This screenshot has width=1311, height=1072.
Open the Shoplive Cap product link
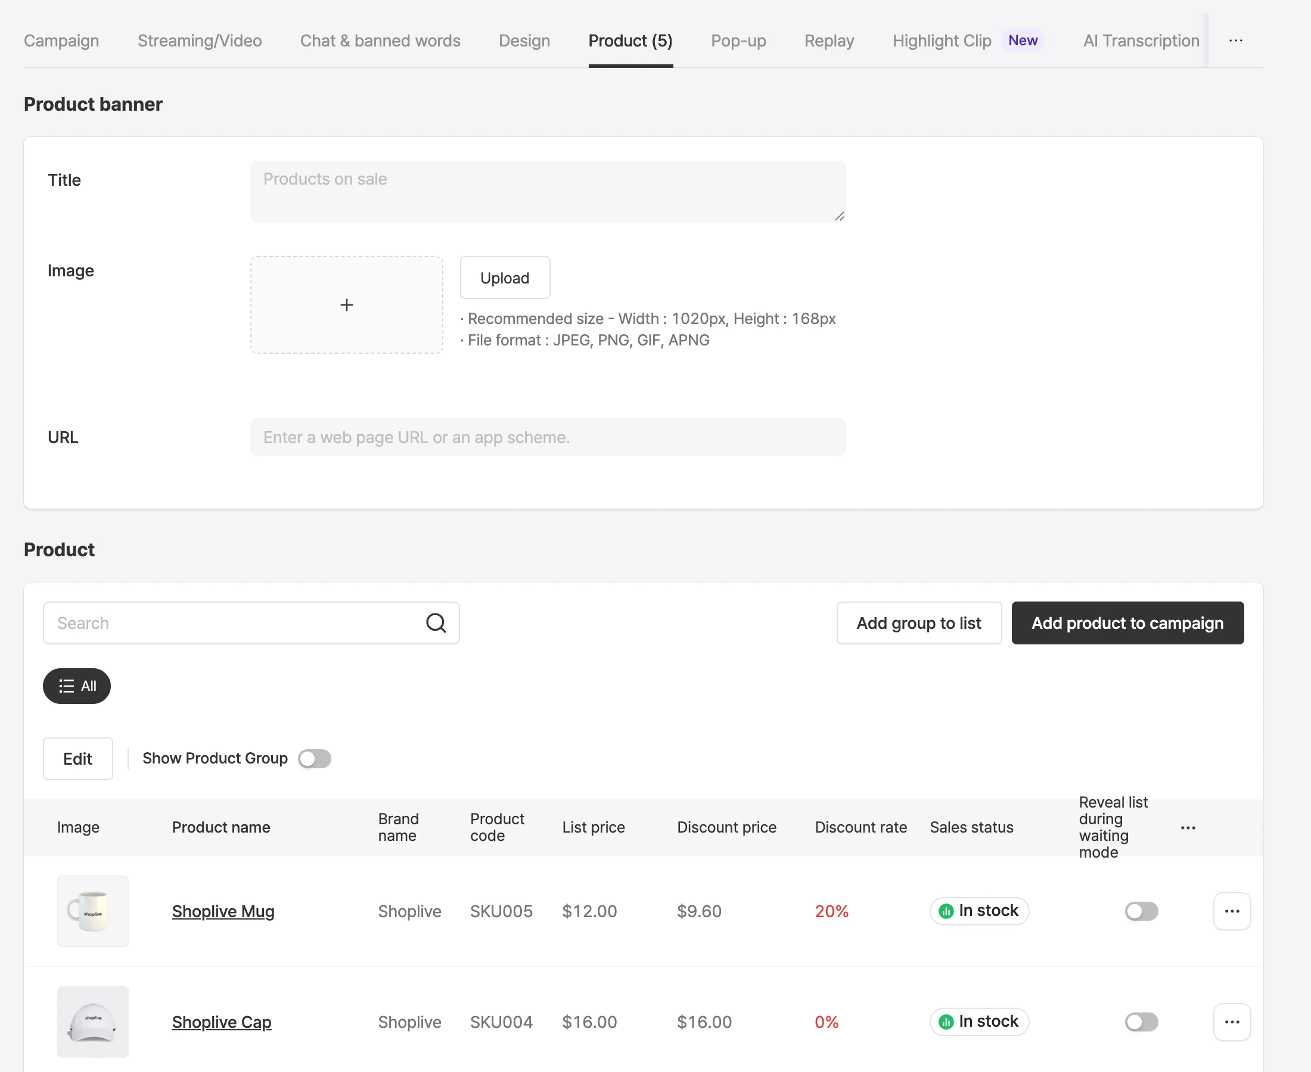click(x=222, y=1021)
